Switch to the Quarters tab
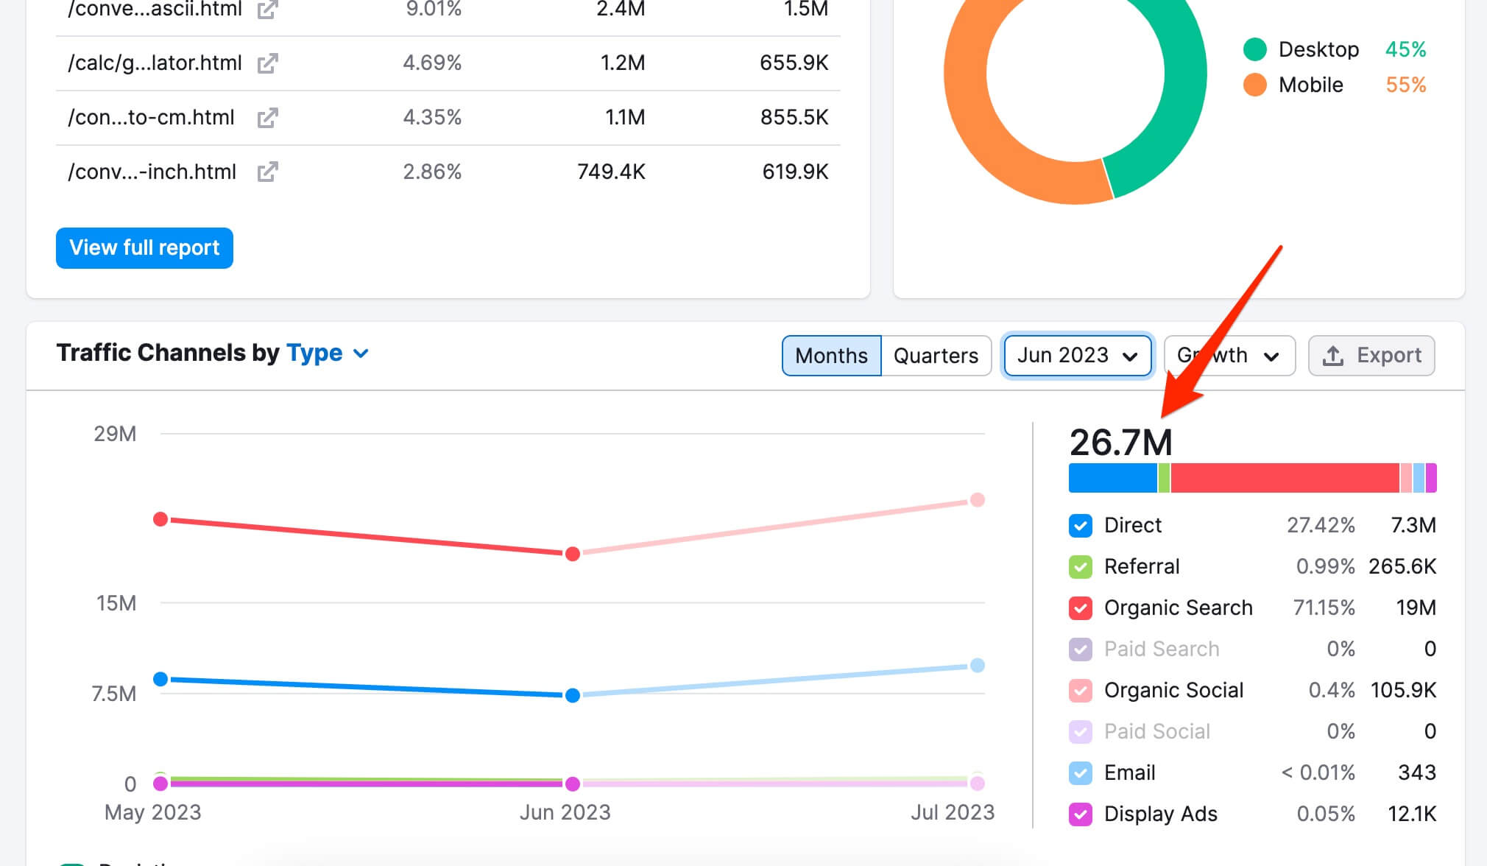Image resolution: width=1487 pixels, height=866 pixels. [x=936, y=356]
